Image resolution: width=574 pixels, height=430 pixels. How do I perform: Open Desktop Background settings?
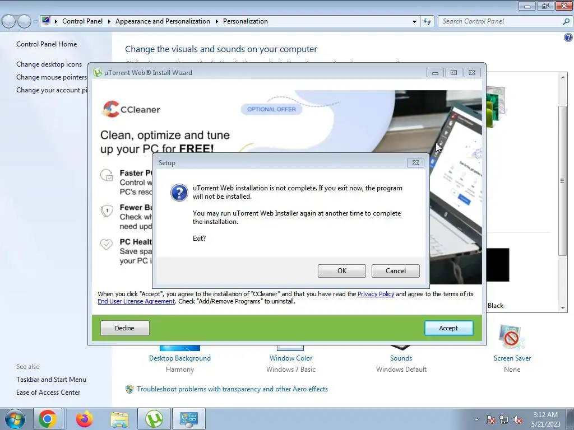(180, 358)
